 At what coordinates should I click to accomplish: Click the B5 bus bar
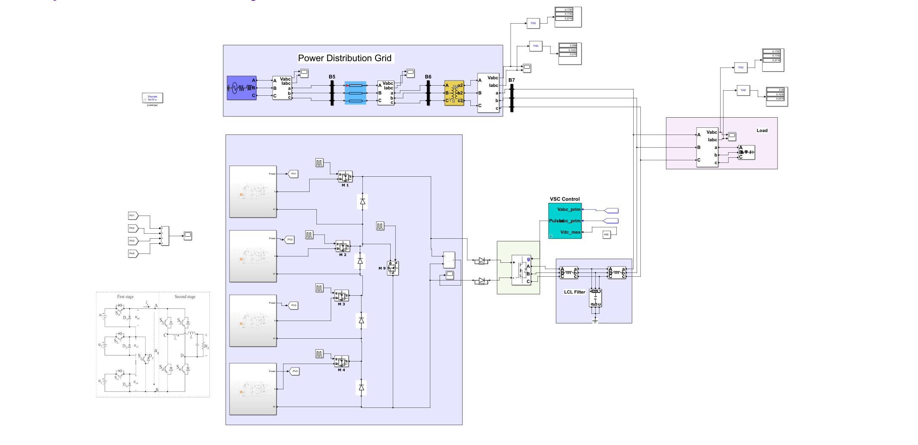tap(332, 93)
